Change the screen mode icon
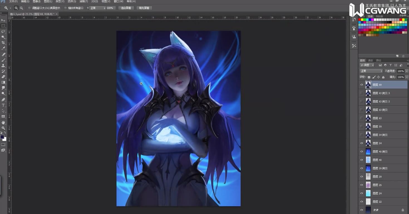The width and height of the screenshot is (409, 214). coord(3,150)
